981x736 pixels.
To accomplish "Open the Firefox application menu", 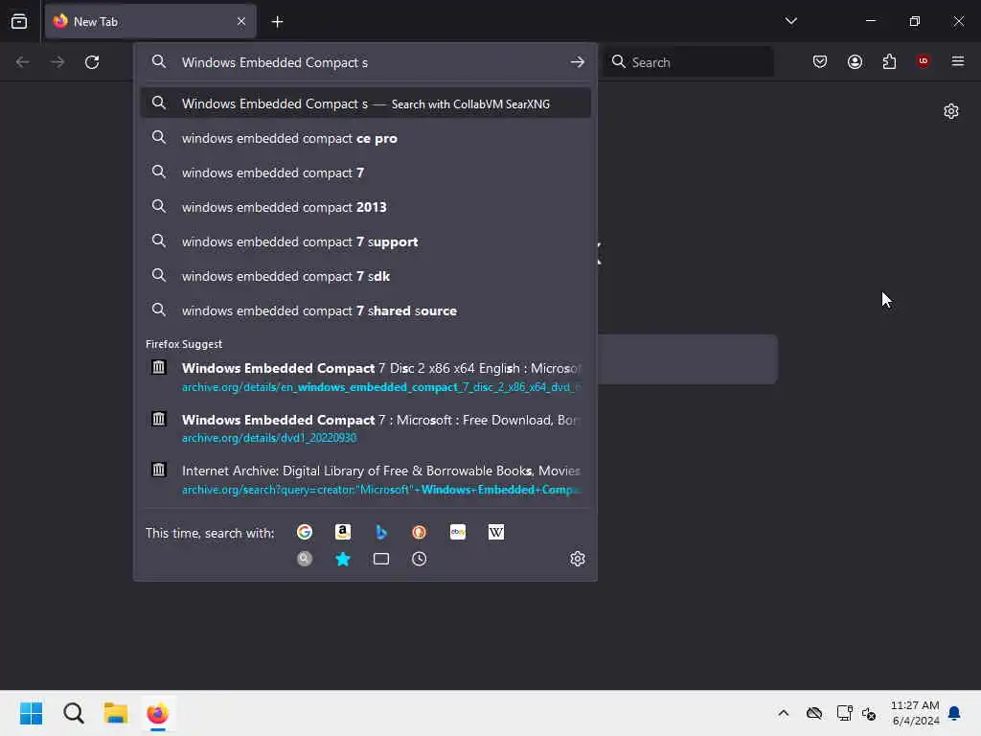I will pos(958,61).
